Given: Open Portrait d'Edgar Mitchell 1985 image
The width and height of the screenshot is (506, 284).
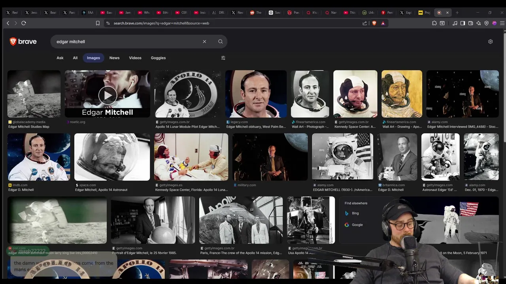Looking at the screenshot, I should point(153,220).
